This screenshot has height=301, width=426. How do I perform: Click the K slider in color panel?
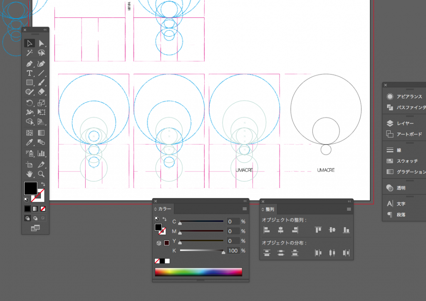202,250
